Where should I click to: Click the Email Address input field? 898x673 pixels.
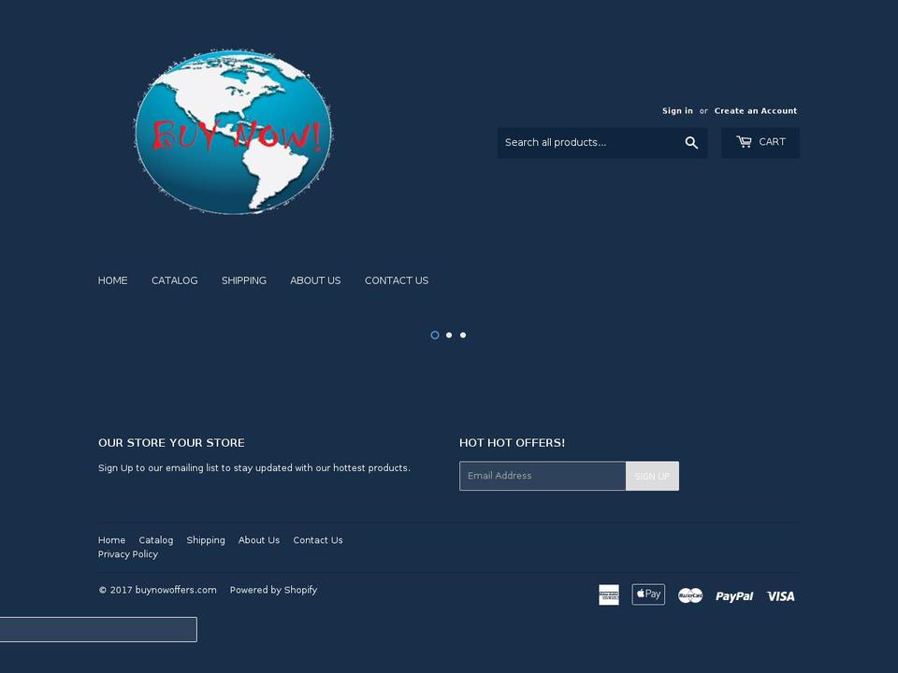click(x=543, y=476)
